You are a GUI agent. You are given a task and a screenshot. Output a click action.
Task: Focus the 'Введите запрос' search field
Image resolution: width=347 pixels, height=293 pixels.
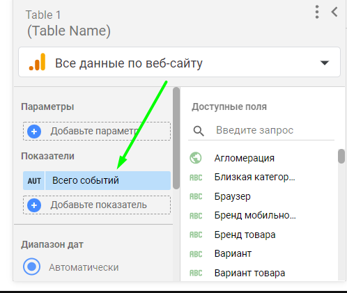click(x=261, y=130)
